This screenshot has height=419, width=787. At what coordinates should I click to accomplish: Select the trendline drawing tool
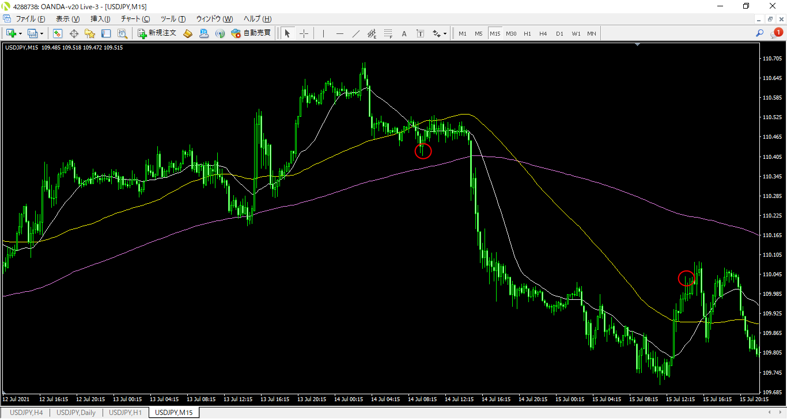click(356, 33)
